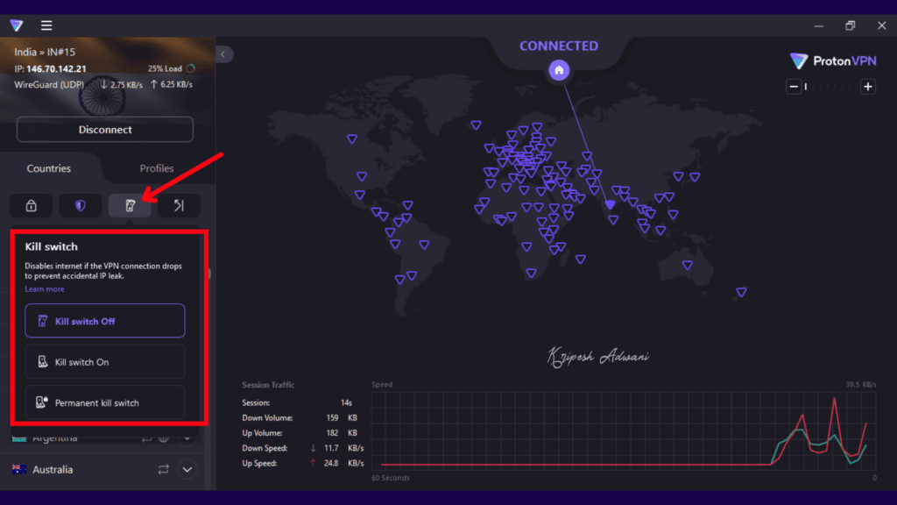The width and height of the screenshot is (897, 505).
Task: Select the Kill switch Off option
Action: coord(104,320)
